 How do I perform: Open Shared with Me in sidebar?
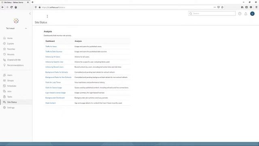[14, 60]
